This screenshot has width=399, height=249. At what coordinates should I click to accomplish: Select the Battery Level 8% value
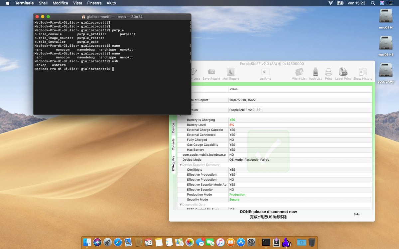pyautogui.click(x=232, y=125)
